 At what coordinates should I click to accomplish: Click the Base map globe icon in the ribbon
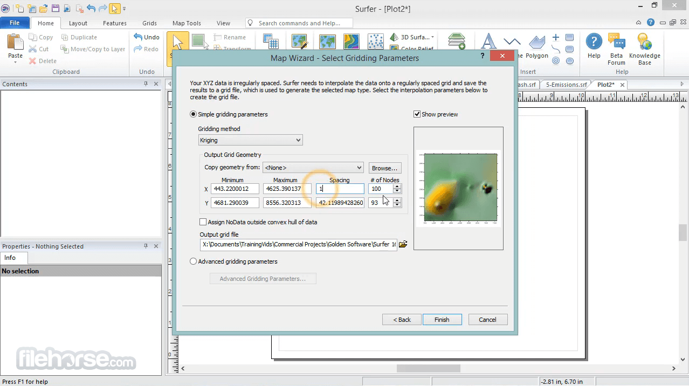click(x=327, y=42)
